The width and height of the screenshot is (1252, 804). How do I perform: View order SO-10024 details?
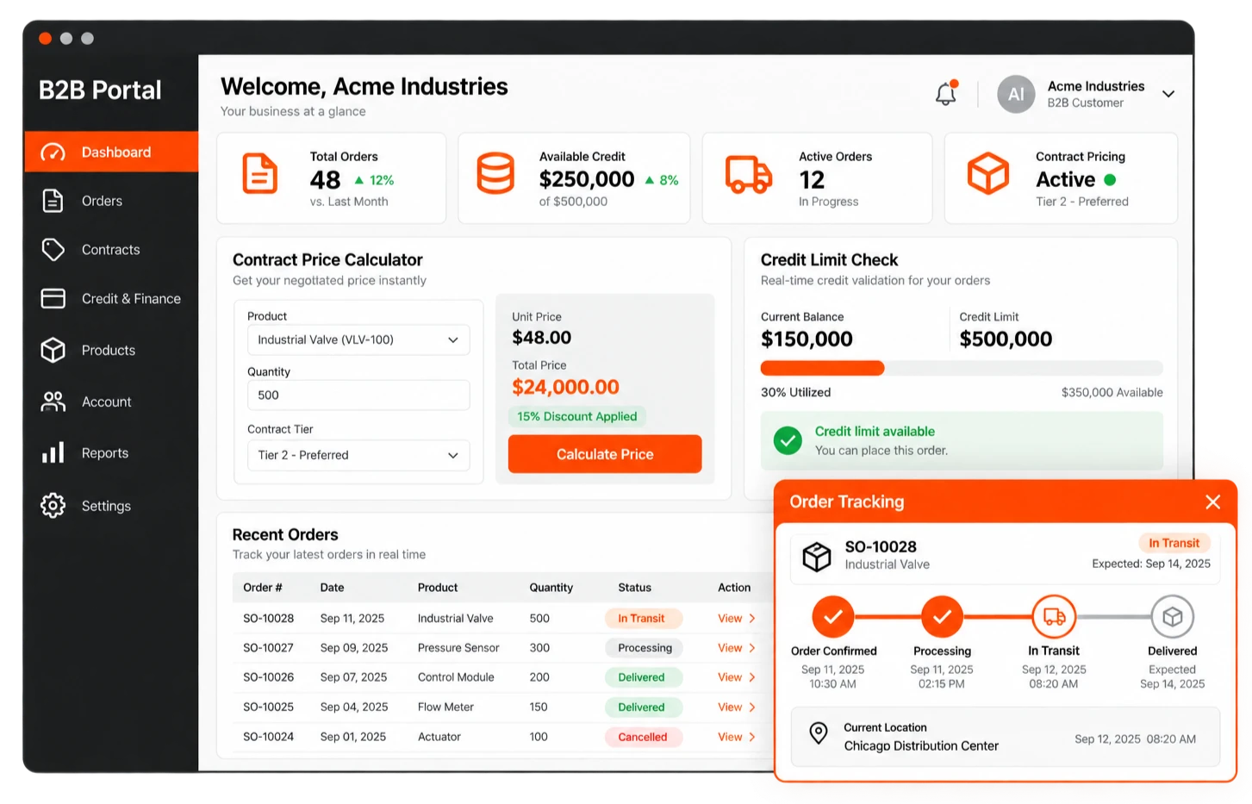737,737
